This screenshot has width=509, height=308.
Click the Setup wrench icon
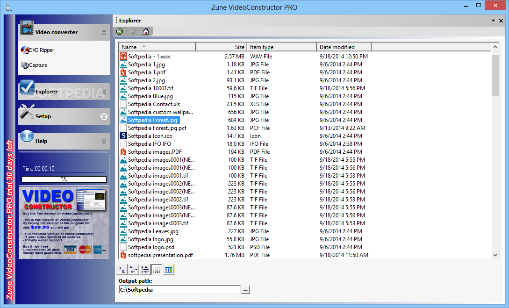(x=27, y=111)
